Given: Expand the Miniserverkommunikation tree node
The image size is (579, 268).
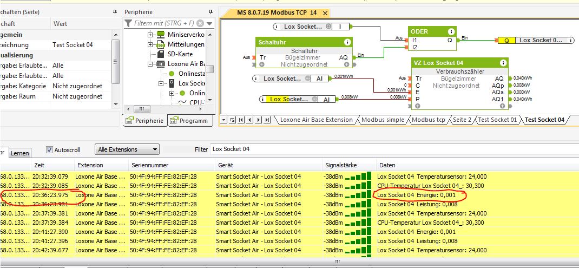Looking at the screenshot, I should coord(150,35).
